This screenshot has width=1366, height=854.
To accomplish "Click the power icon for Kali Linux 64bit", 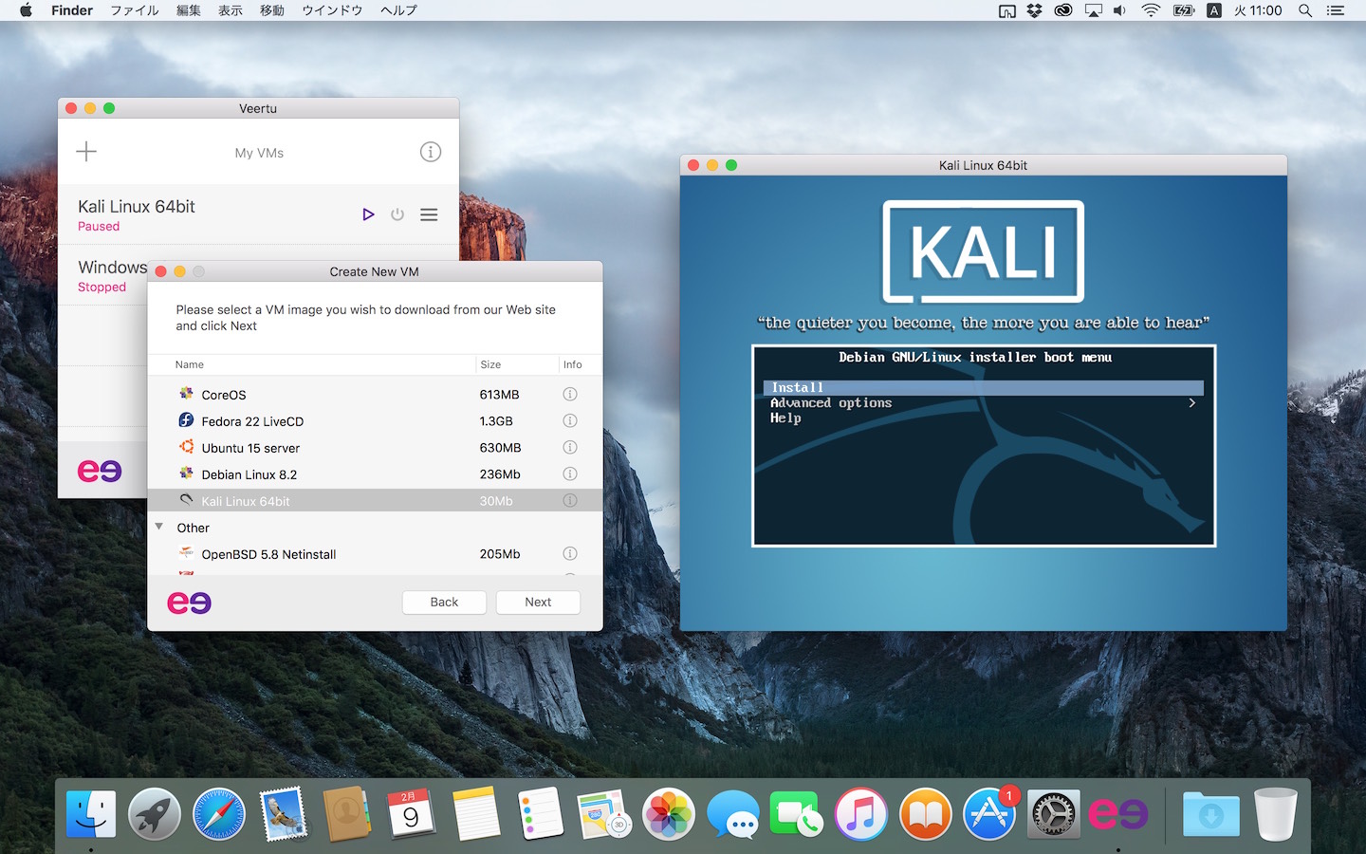I will [397, 214].
